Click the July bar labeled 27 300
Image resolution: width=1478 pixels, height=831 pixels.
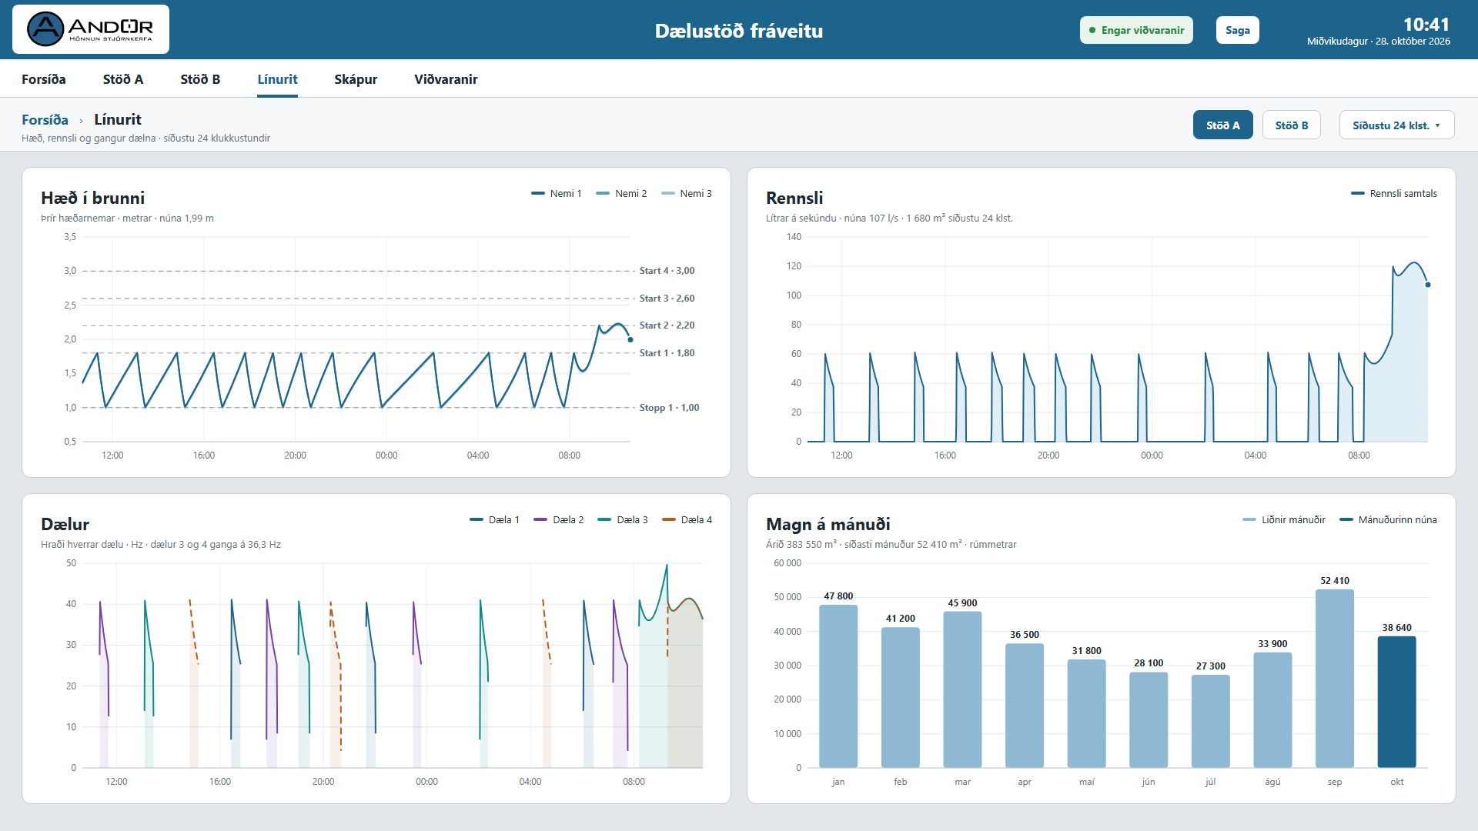pyautogui.click(x=1211, y=721)
